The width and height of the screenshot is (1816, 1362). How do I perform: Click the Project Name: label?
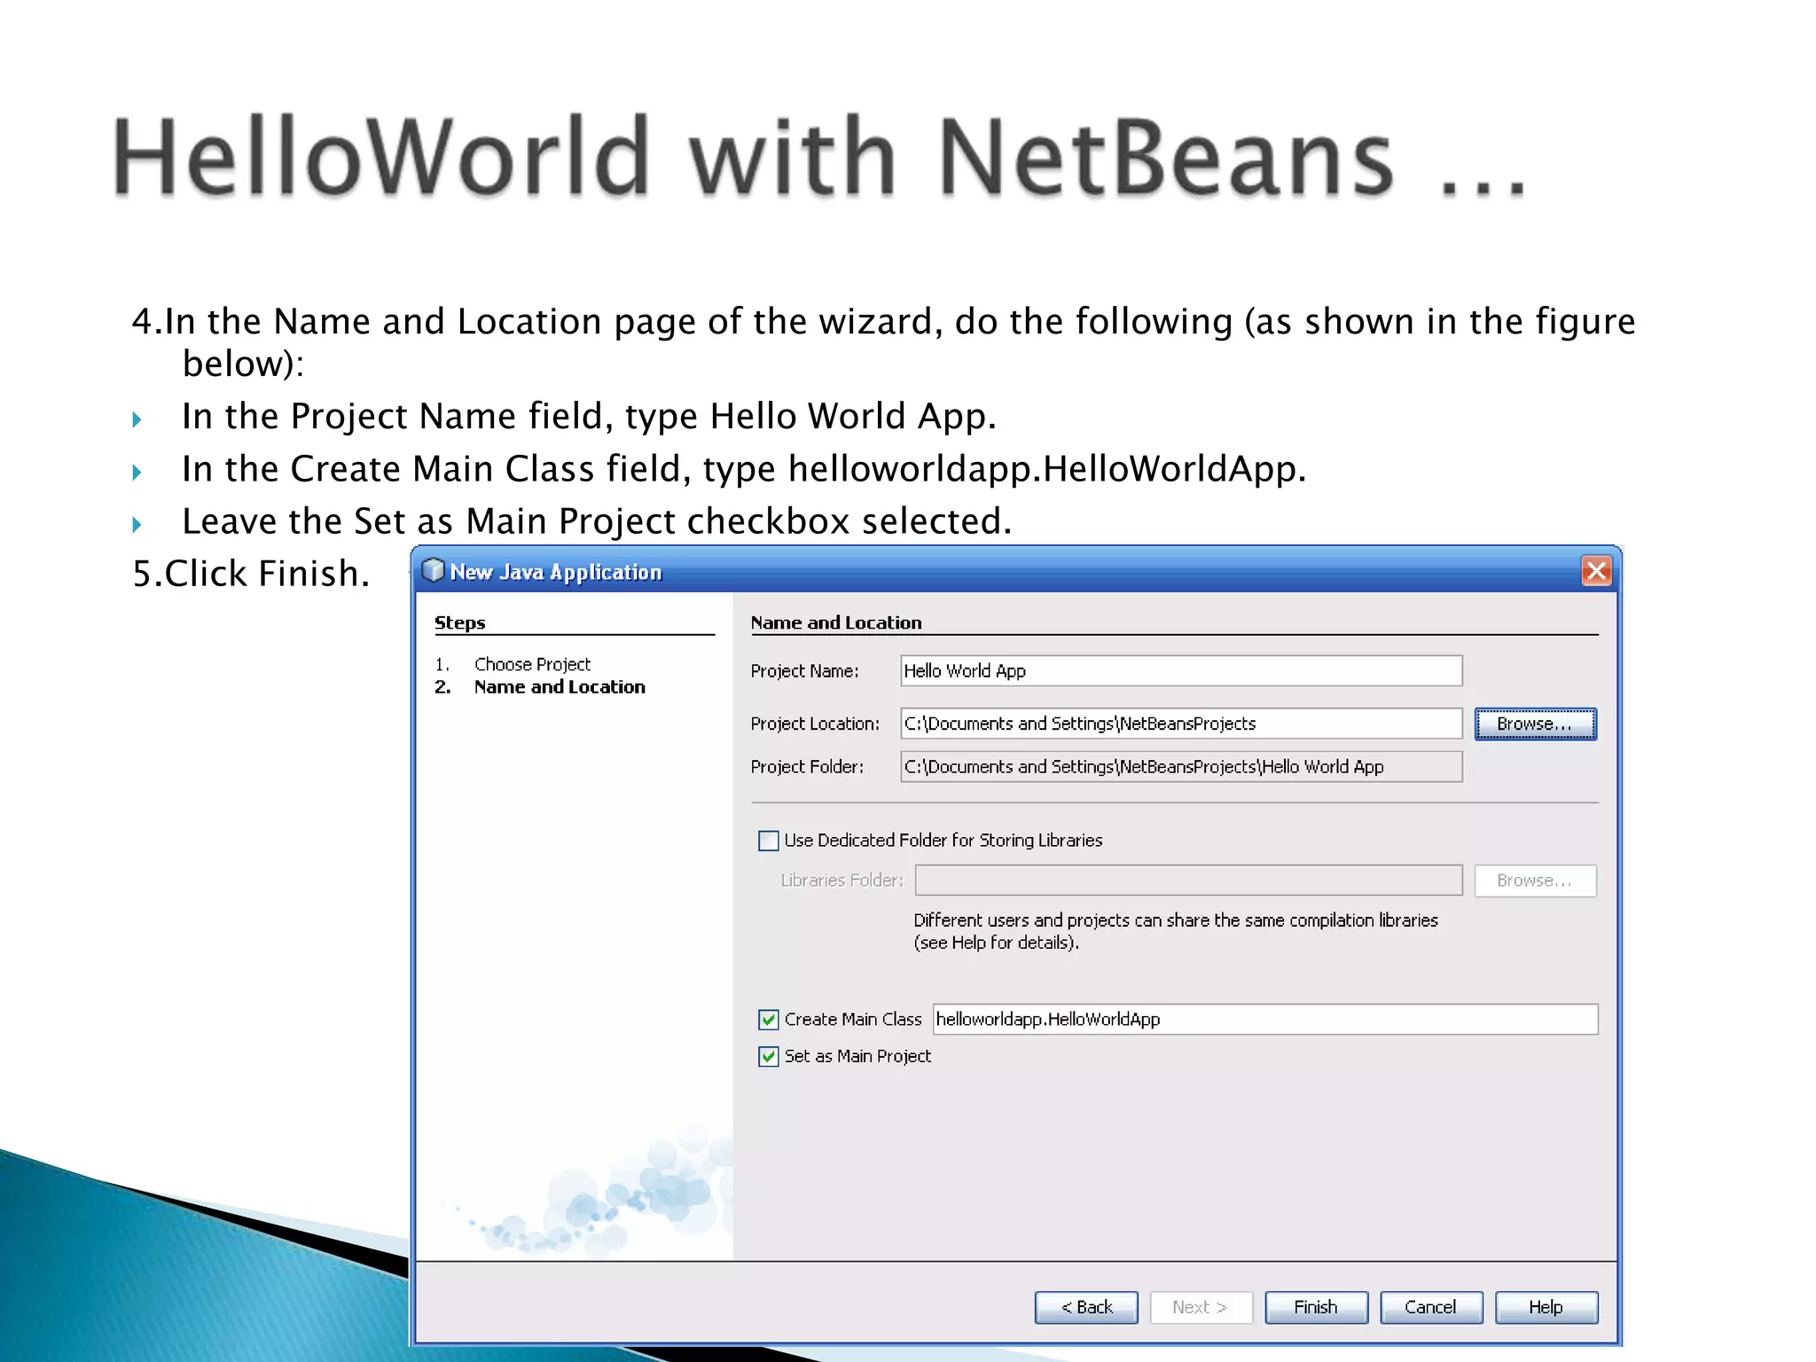coord(805,671)
